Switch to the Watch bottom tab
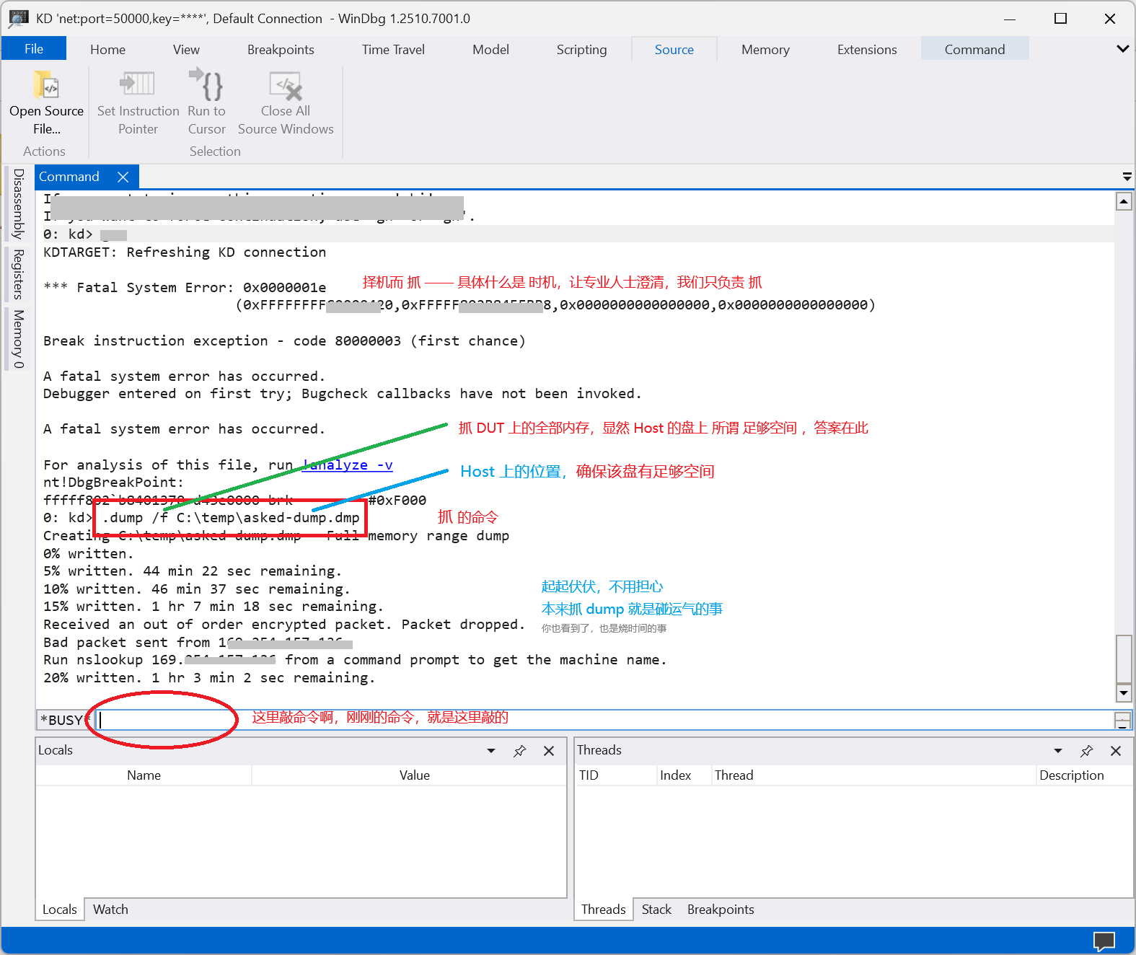Image resolution: width=1136 pixels, height=955 pixels. 110,910
